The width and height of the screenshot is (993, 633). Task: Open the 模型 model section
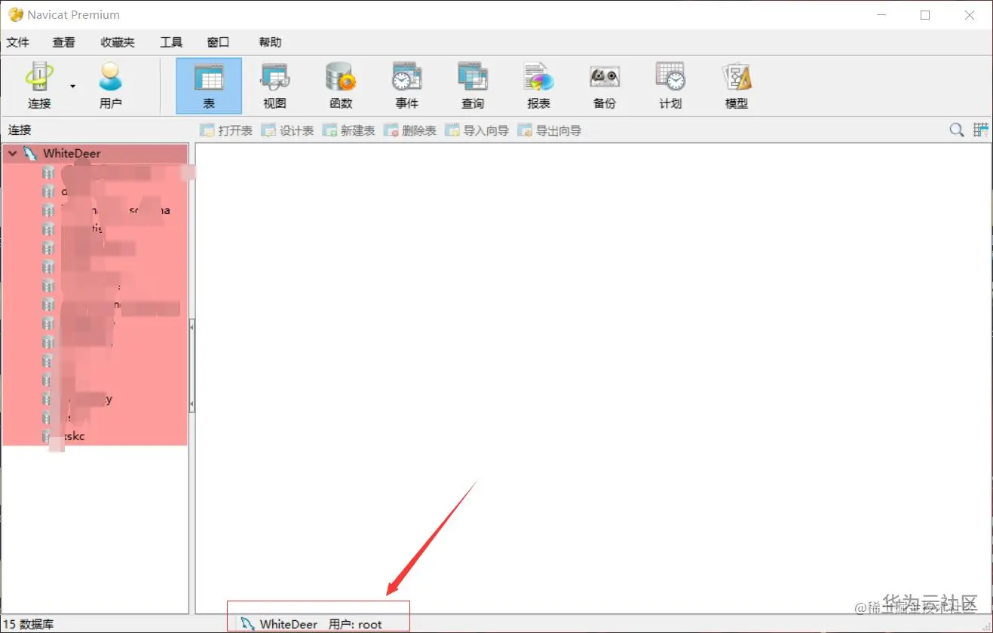coord(737,85)
